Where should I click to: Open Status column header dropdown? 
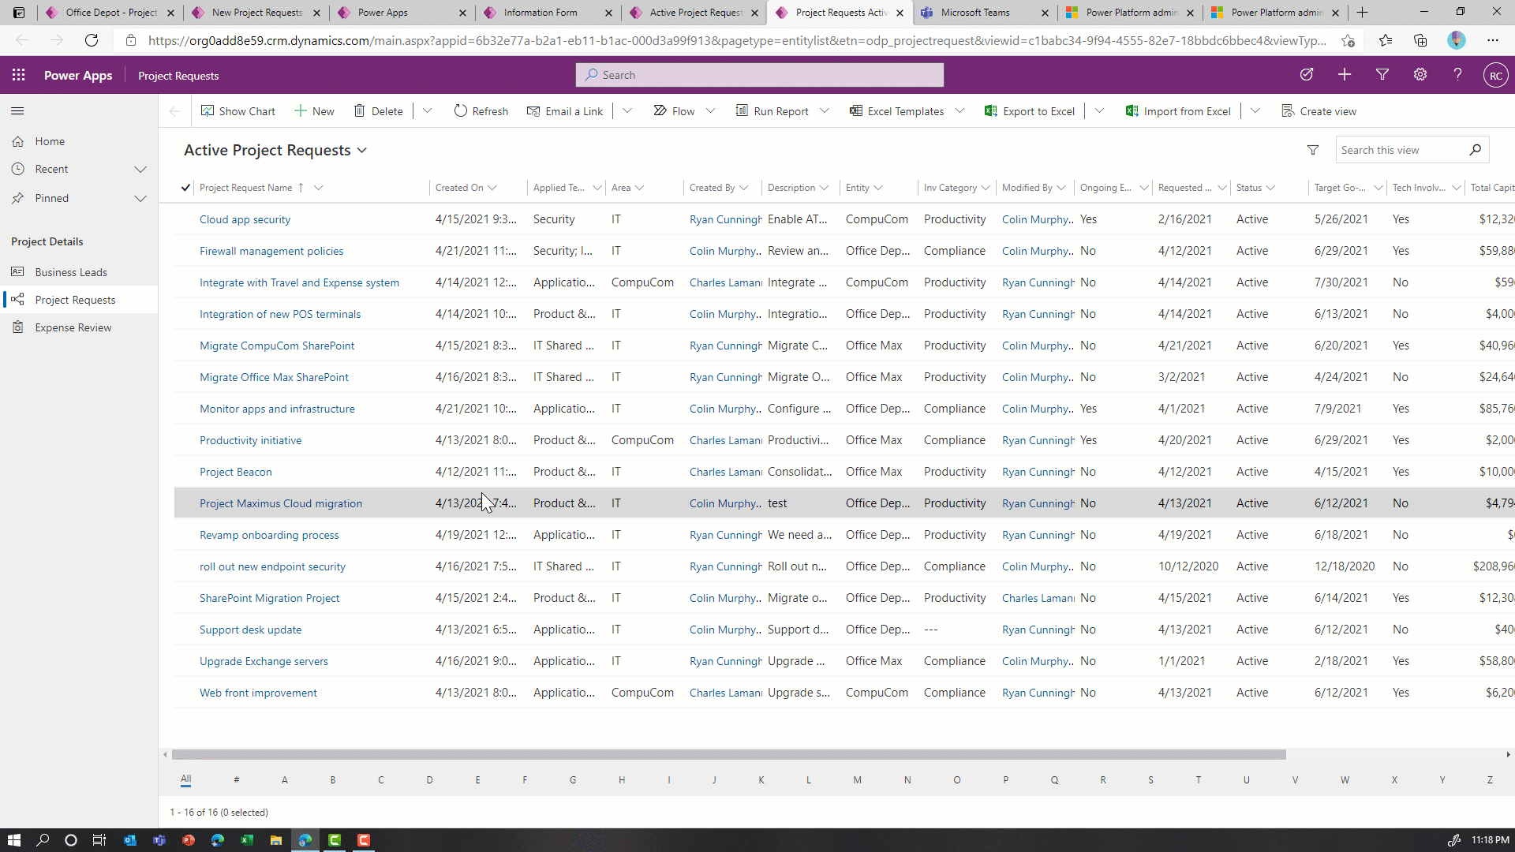[x=1270, y=188]
